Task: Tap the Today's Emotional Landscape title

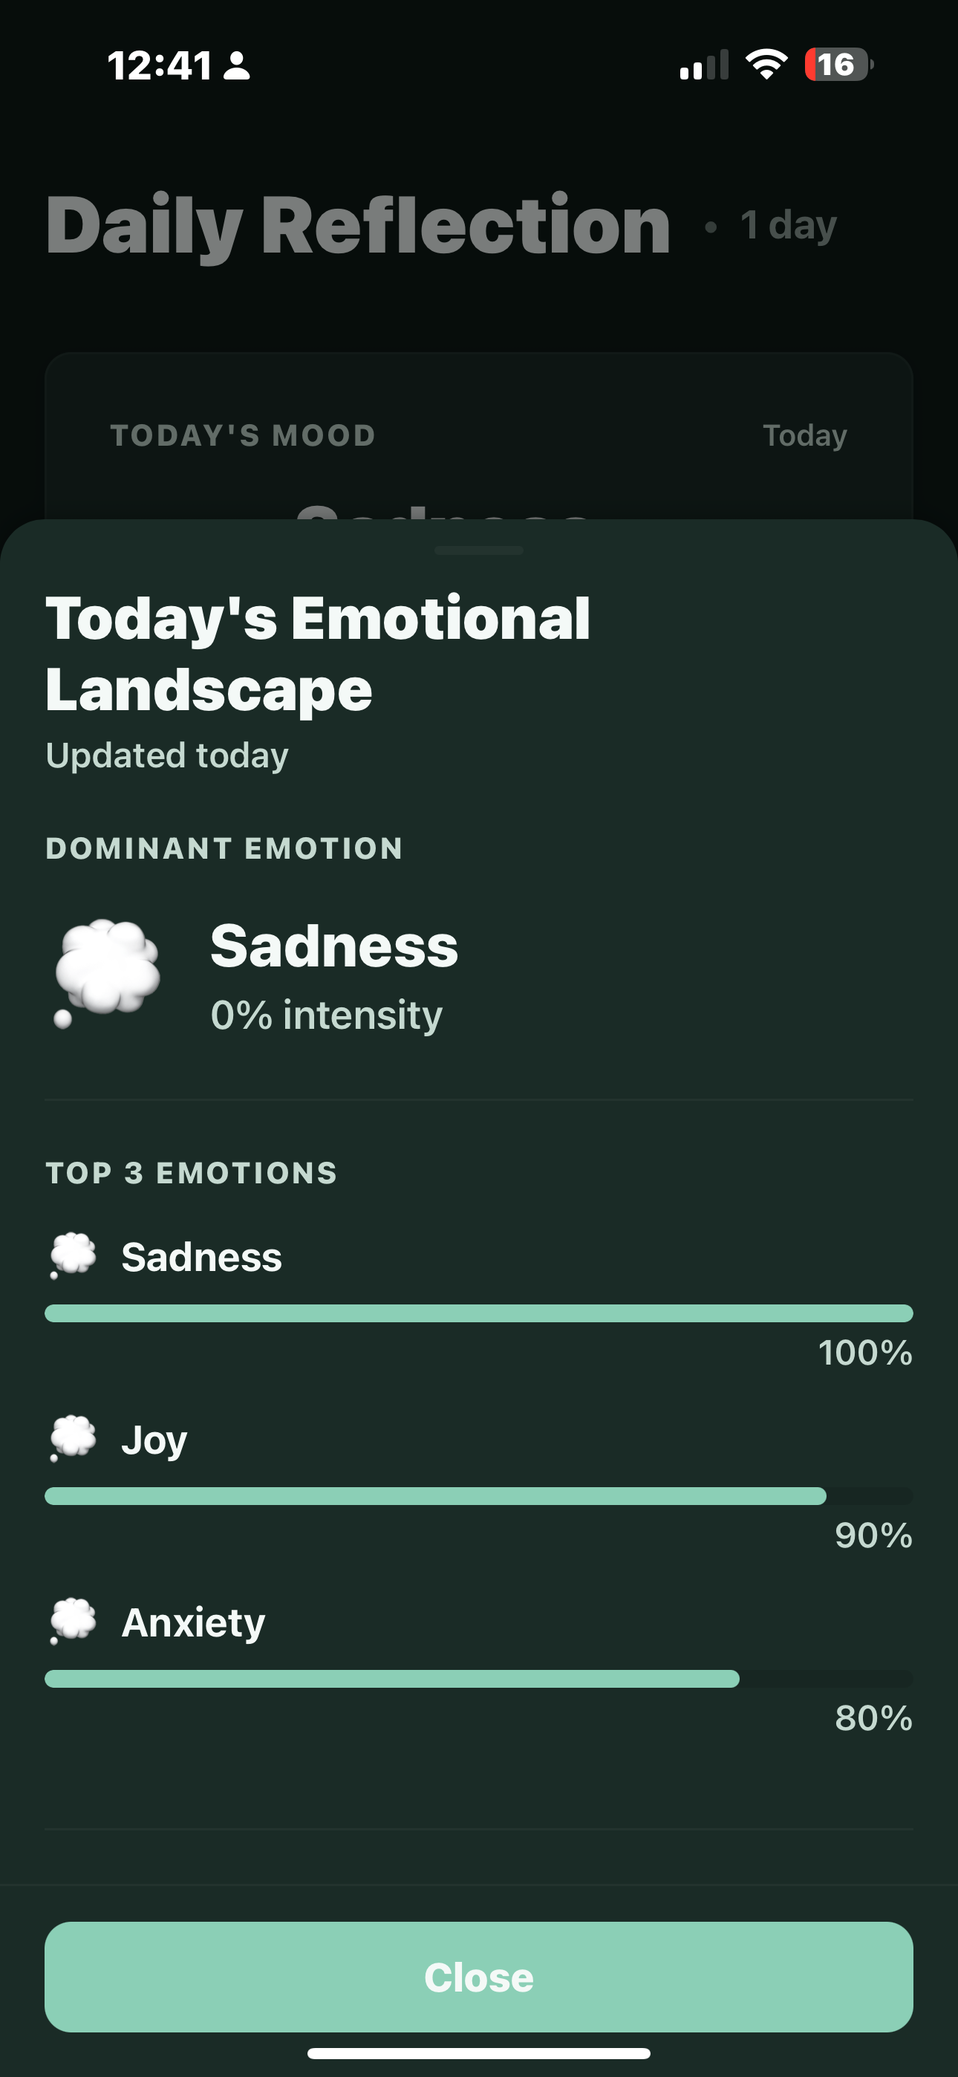Action: point(318,653)
